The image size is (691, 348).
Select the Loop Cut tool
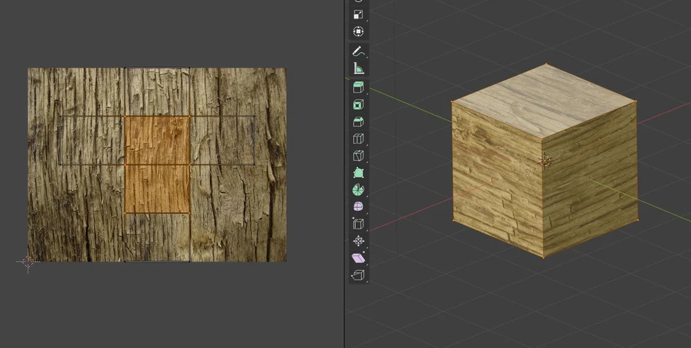coord(359,139)
